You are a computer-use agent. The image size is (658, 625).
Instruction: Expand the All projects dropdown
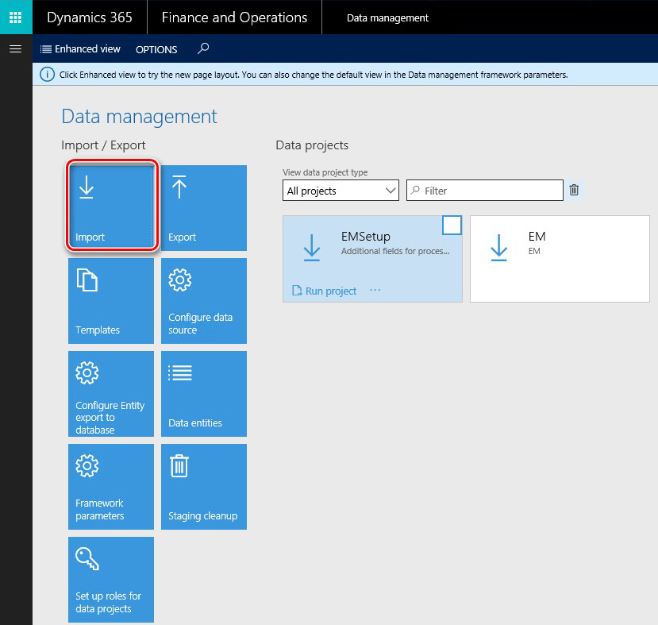[x=341, y=191]
